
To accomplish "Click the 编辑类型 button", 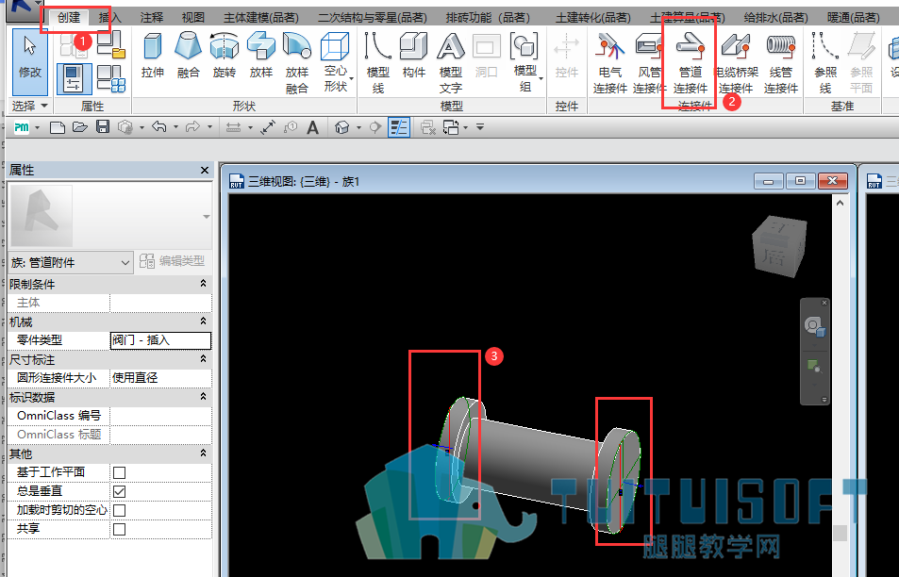I will click(172, 261).
